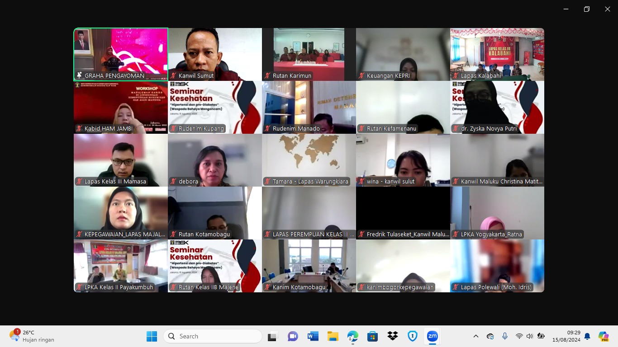Click in the taskbar Search box
The height and width of the screenshot is (347, 618).
pos(213,336)
